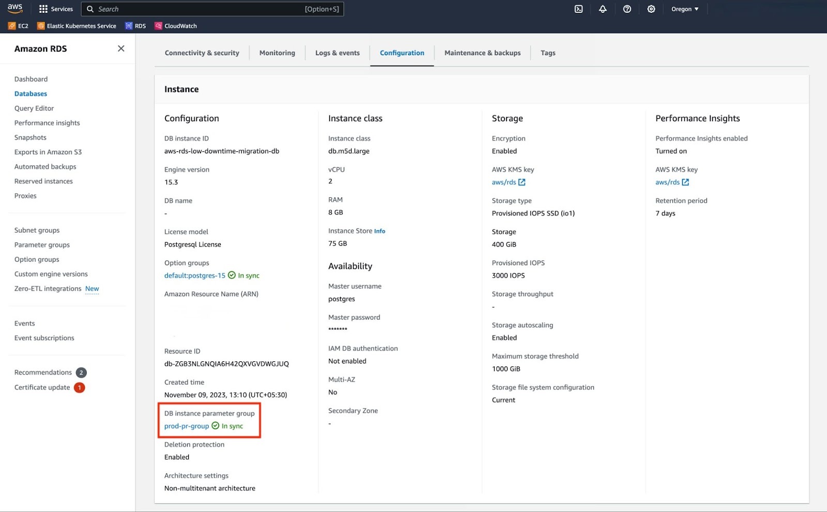The image size is (827, 512).
Task: Open the default:postgres-15 option group link
Action: click(x=195, y=276)
